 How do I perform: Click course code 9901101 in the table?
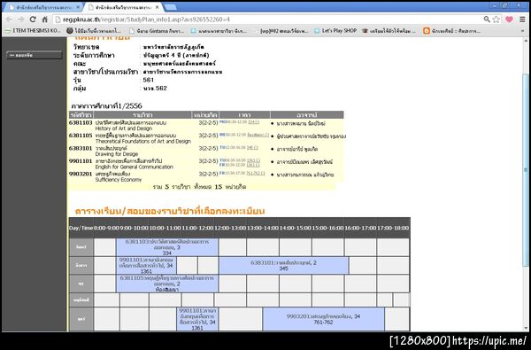coord(81,161)
